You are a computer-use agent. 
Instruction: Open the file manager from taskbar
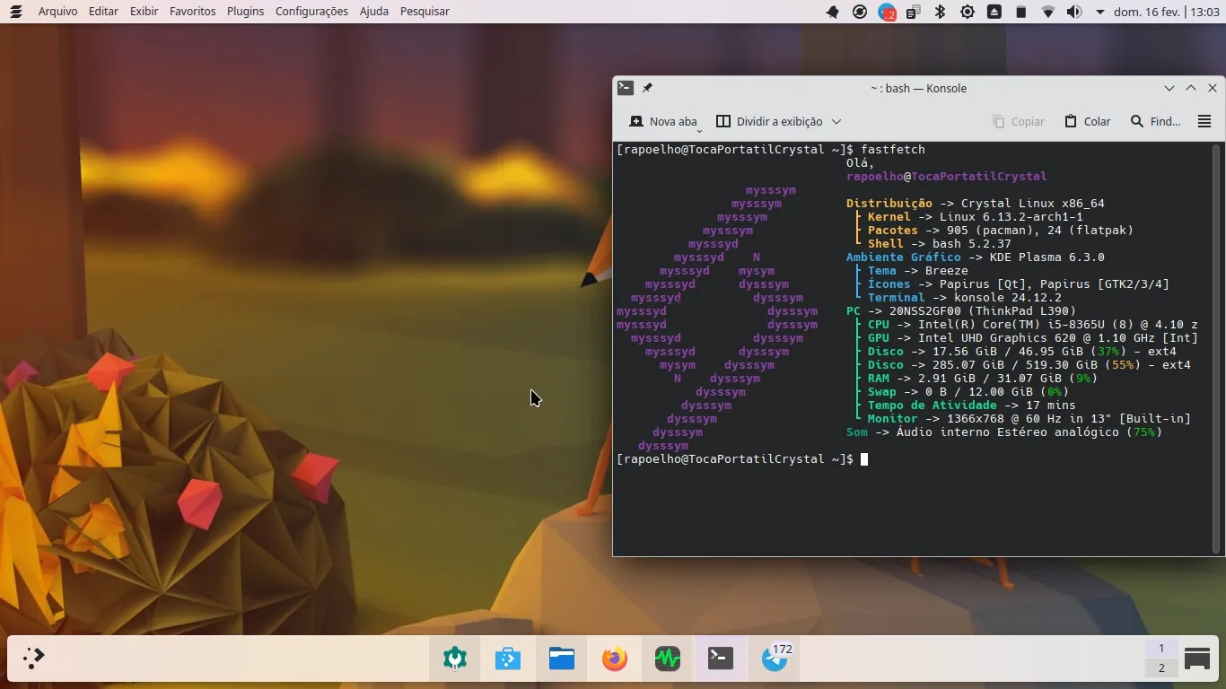point(562,659)
